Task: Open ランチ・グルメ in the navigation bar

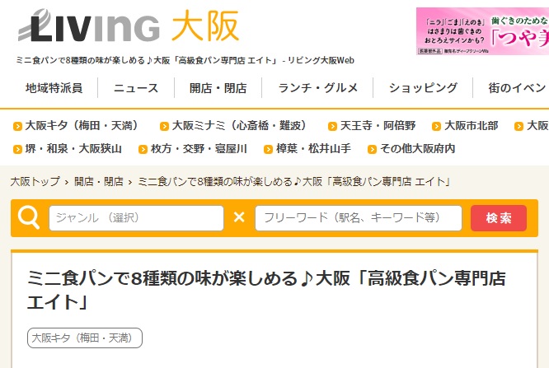Action: click(318, 88)
